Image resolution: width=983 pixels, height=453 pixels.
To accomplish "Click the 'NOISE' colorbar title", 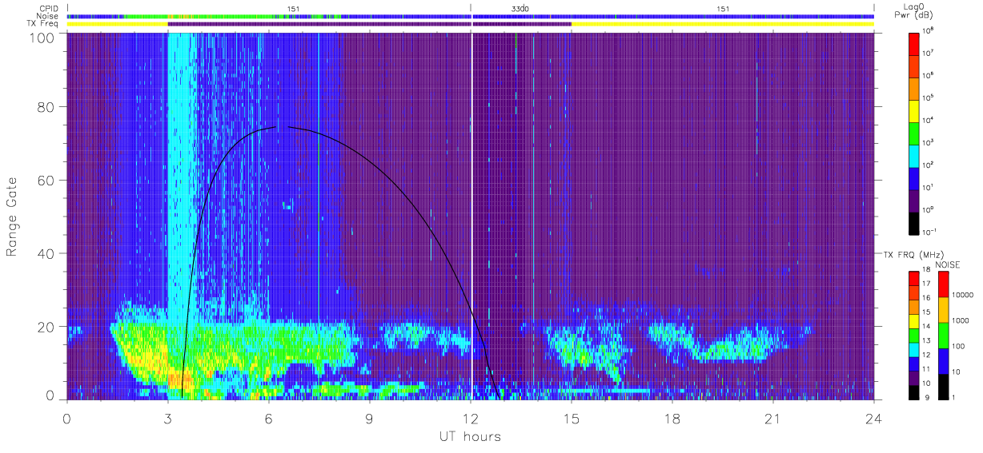I will (947, 264).
